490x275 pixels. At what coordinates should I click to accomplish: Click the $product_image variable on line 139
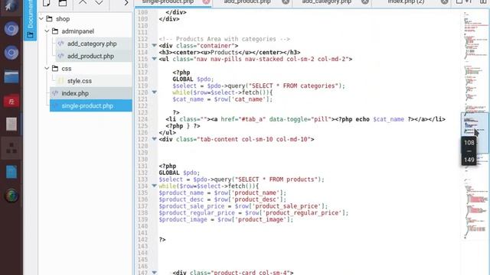pos(183,219)
